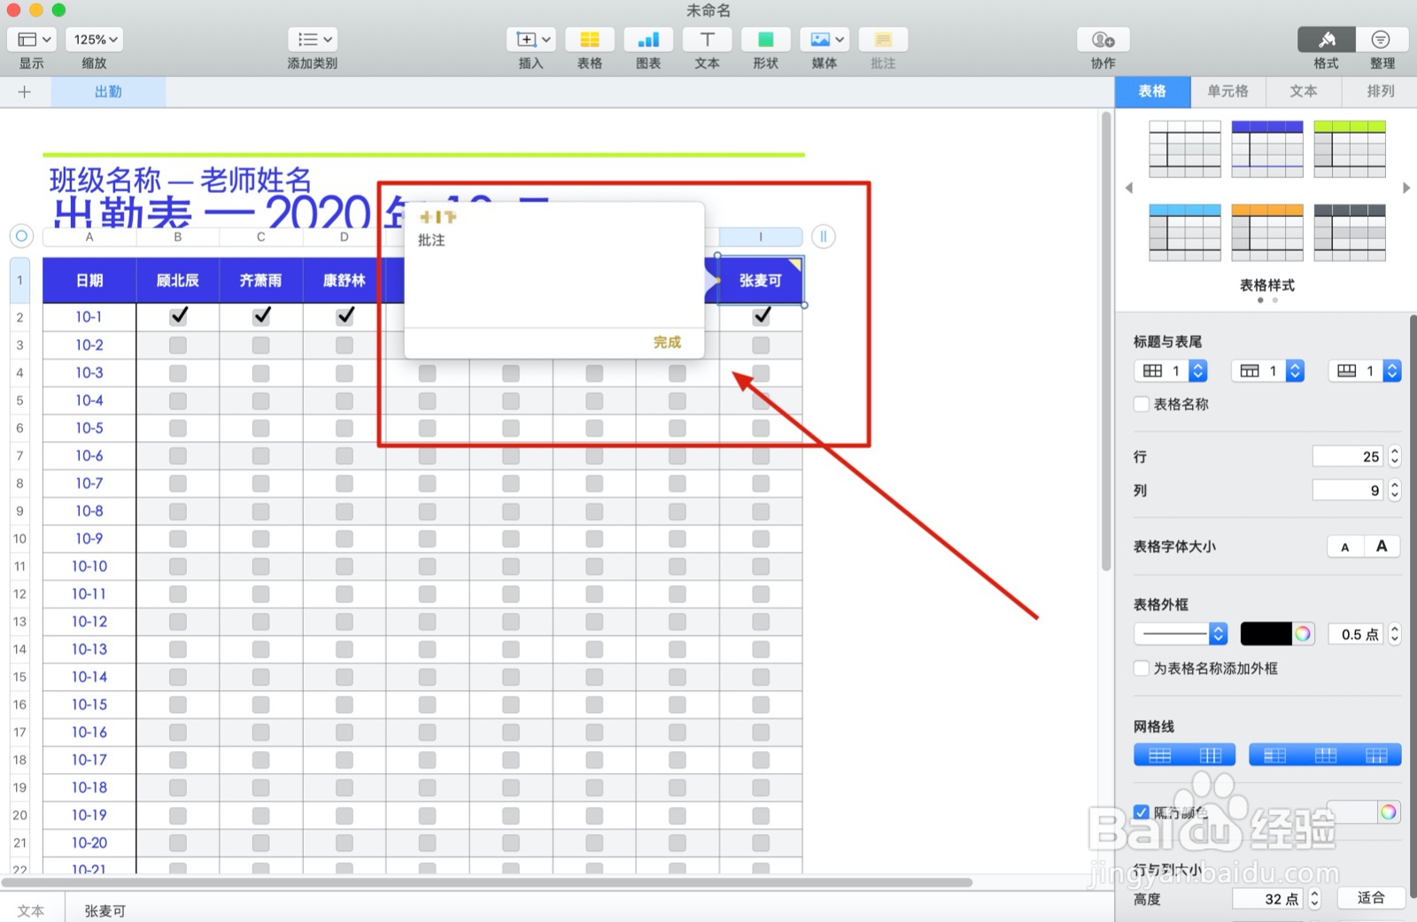The image size is (1417, 922).
Task: Choose the orange header table style
Action: coord(1267,232)
